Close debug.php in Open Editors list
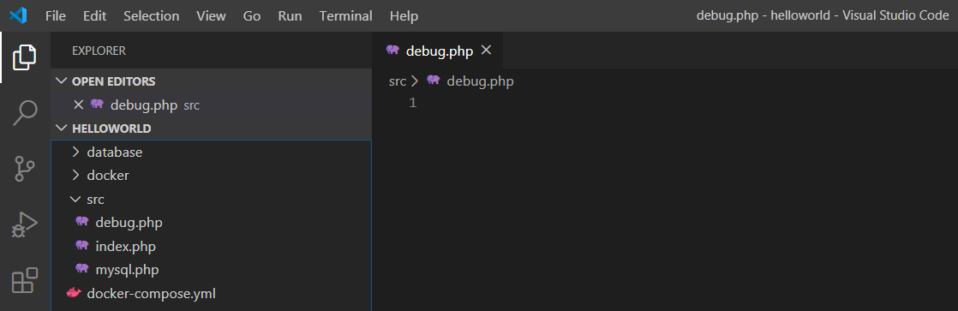958x311 pixels. [78, 105]
